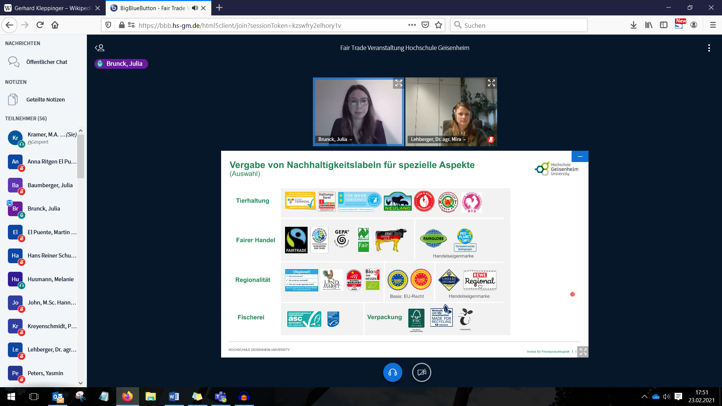722x406 pixels.
Task: Open the Öffentlicher Chat
Action: click(x=47, y=62)
